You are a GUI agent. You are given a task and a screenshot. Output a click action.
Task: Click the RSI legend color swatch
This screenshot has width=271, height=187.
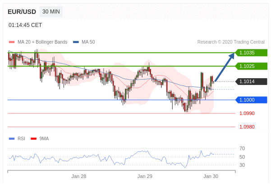click(x=12, y=138)
